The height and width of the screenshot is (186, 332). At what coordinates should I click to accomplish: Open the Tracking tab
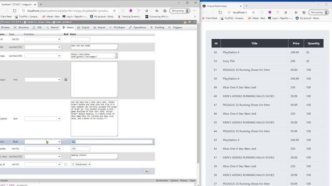coord(157,27)
